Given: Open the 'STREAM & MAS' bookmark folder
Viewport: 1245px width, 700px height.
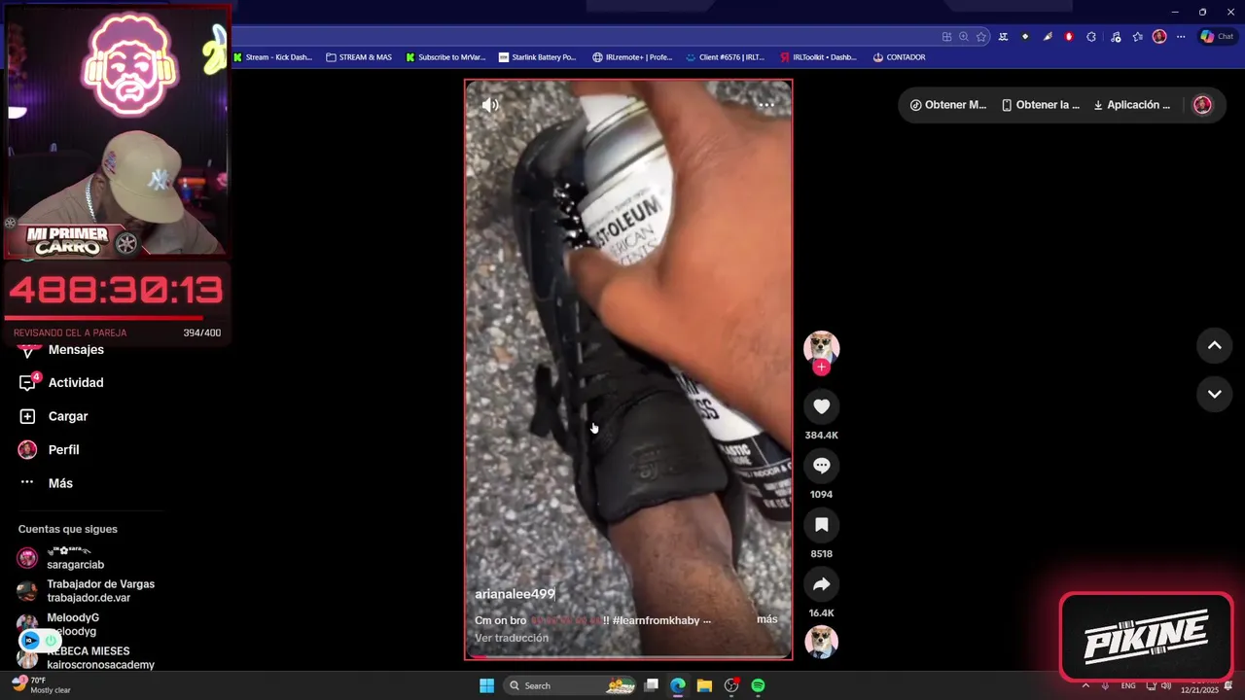Looking at the screenshot, I should [x=359, y=57].
